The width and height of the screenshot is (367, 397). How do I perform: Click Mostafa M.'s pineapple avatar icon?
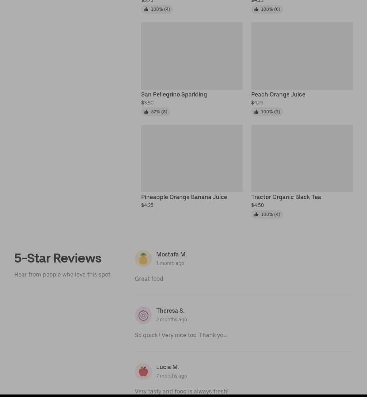(x=143, y=259)
